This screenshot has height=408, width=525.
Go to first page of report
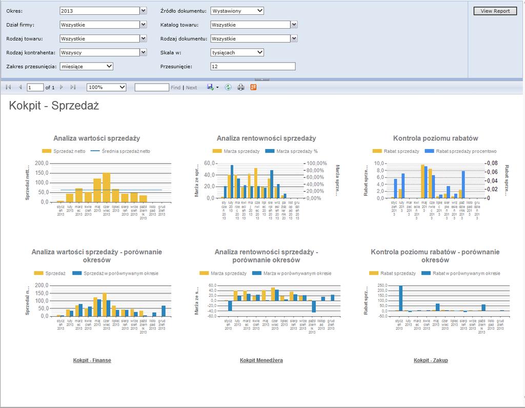[8, 87]
